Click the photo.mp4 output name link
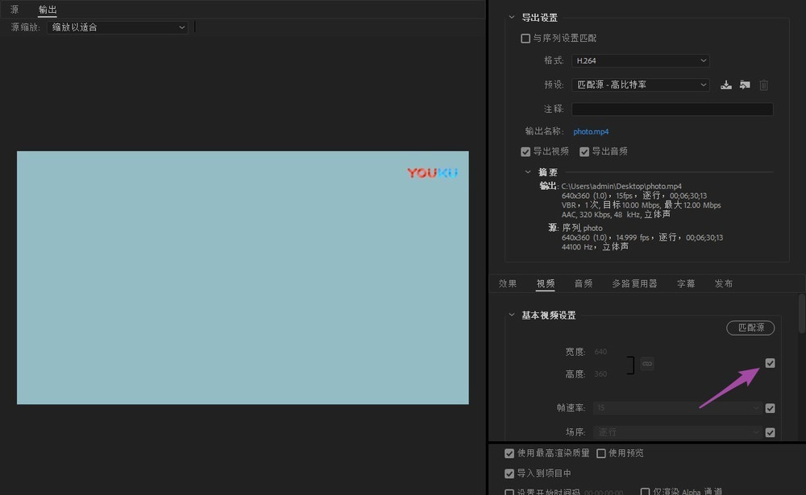Image resolution: width=806 pixels, height=495 pixels. click(x=591, y=131)
